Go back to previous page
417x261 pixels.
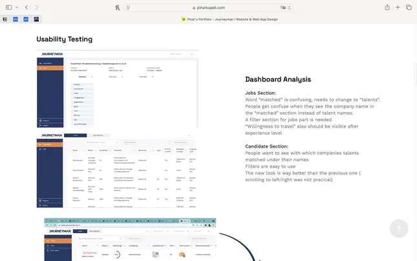click(x=26, y=7)
